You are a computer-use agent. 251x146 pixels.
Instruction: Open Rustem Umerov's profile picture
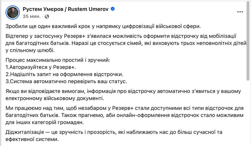pos(12,12)
